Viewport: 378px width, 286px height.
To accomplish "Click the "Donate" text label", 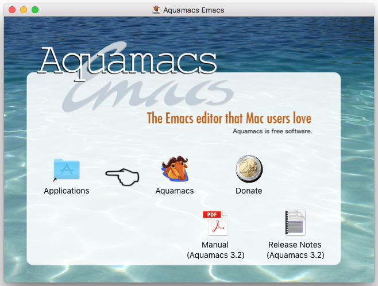I will tap(249, 191).
